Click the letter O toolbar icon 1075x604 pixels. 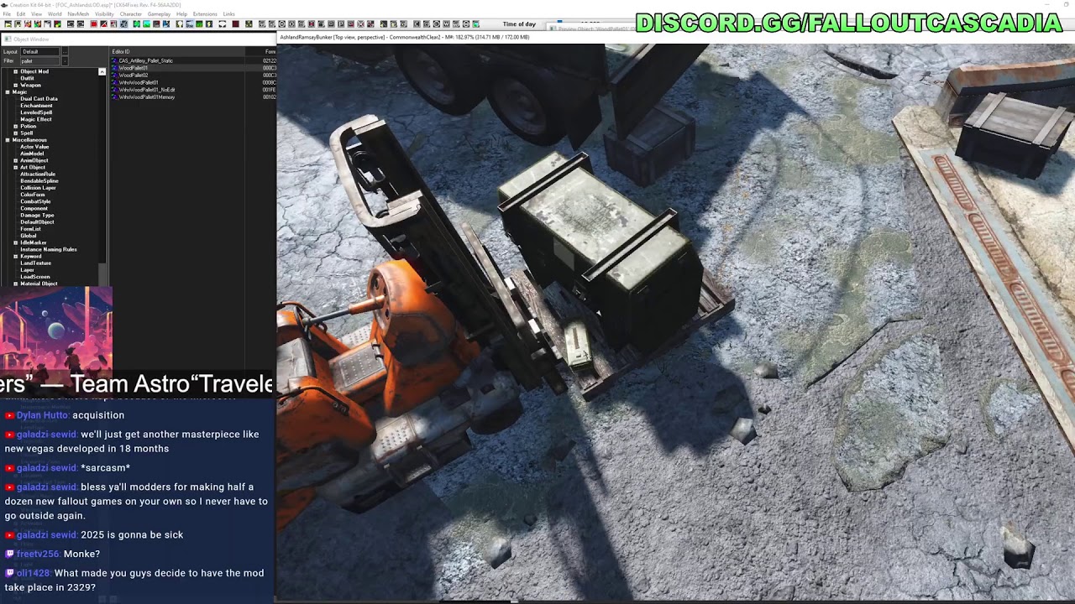(x=291, y=23)
